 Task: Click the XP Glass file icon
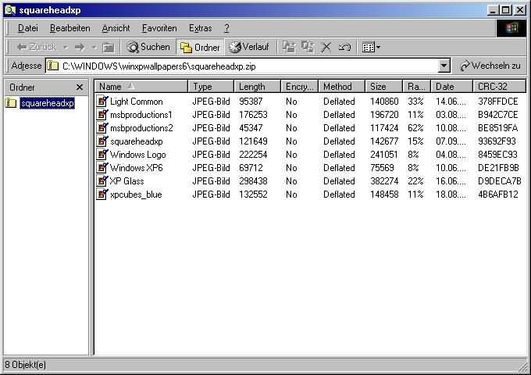tap(102, 181)
